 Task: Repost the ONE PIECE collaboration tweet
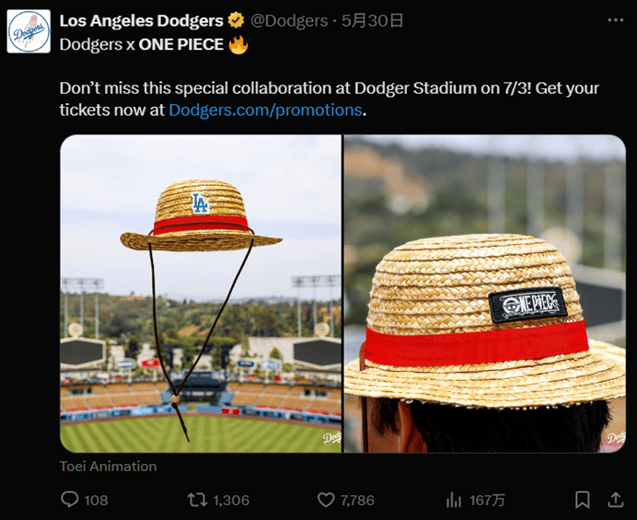(196, 500)
